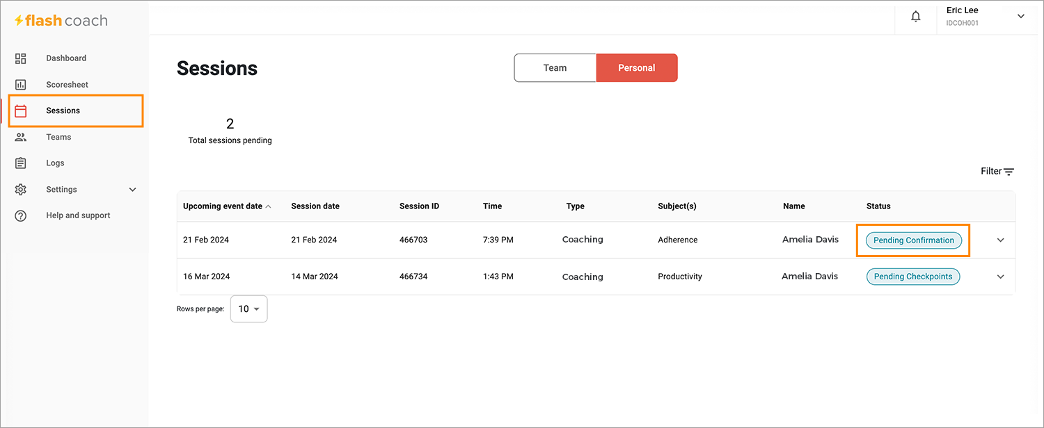This screenshot has width=1044, height=428.
Task: Click Coaching type in session 466703 row
Action: click(583, 240)
